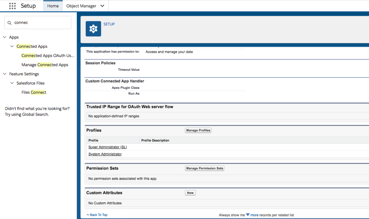
Task: Click the magnifying glass in Quick Find
Action: tap(9, 22)
